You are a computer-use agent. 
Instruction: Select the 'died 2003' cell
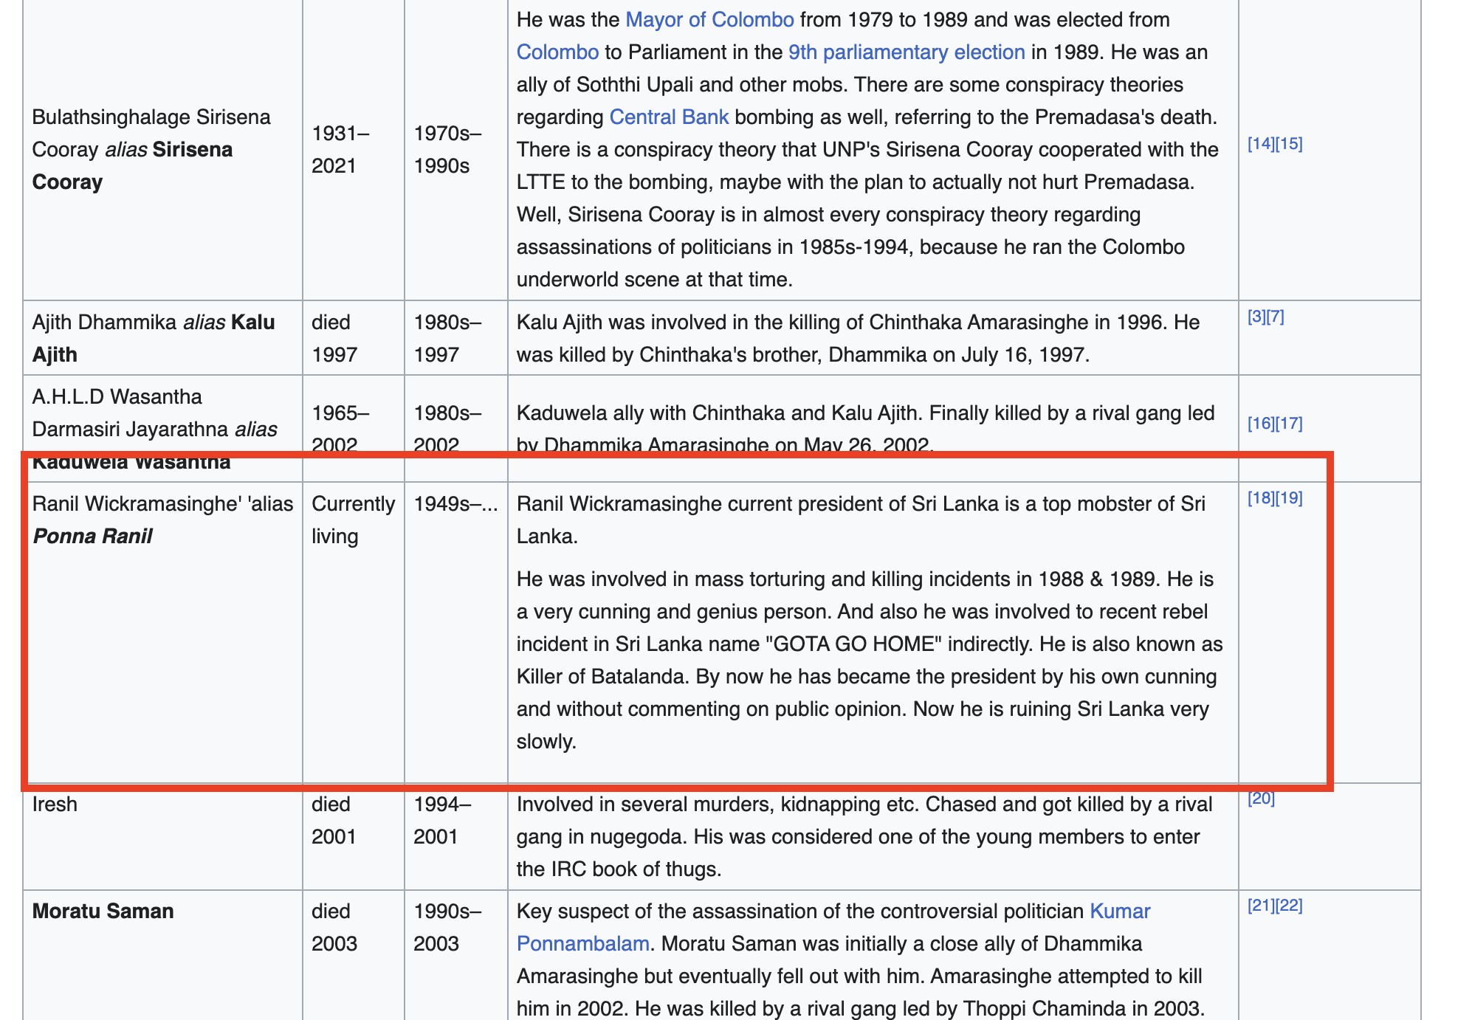click(x=353, y=955)
